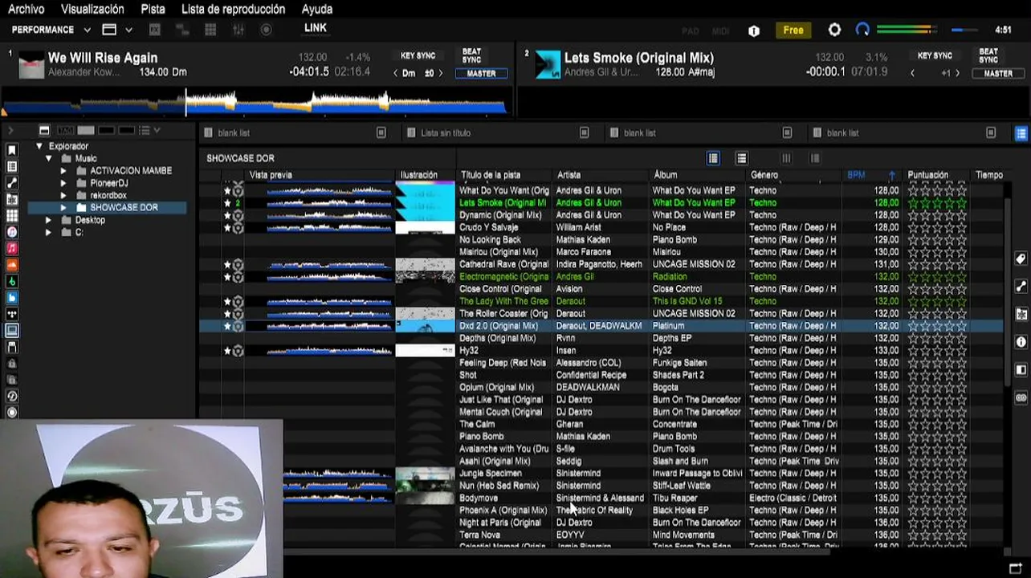The width and height of the screenshot is (1031, 578).
Task: Open the Lista de reproducción menu
Action: 233,9
